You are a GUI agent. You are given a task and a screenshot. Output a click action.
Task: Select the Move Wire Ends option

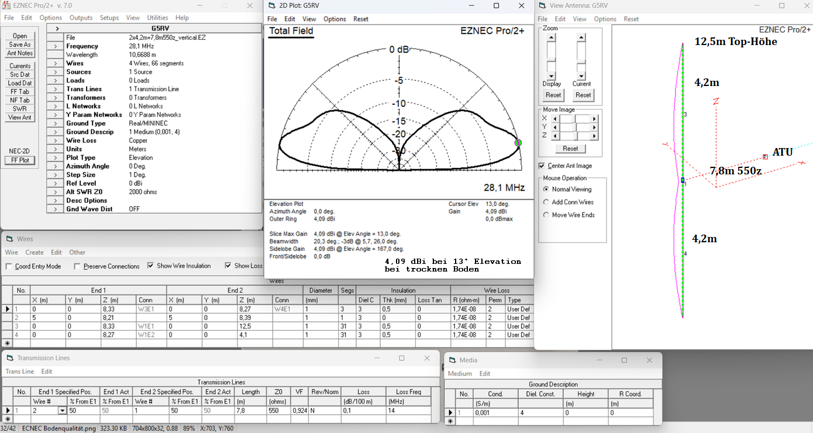pyautogui.click(x=546, y=215)
